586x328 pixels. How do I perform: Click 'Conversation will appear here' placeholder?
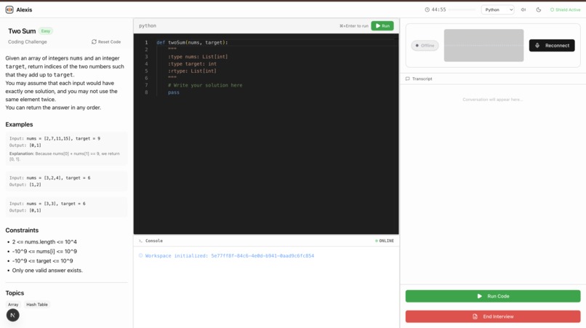492,100
